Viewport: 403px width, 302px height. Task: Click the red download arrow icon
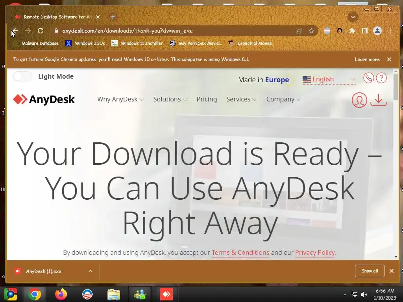tap(378, 100)
